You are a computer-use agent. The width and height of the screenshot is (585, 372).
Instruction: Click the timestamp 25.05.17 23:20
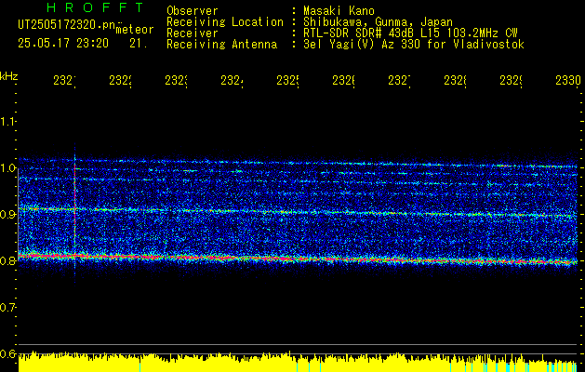[x=63, y=44]
